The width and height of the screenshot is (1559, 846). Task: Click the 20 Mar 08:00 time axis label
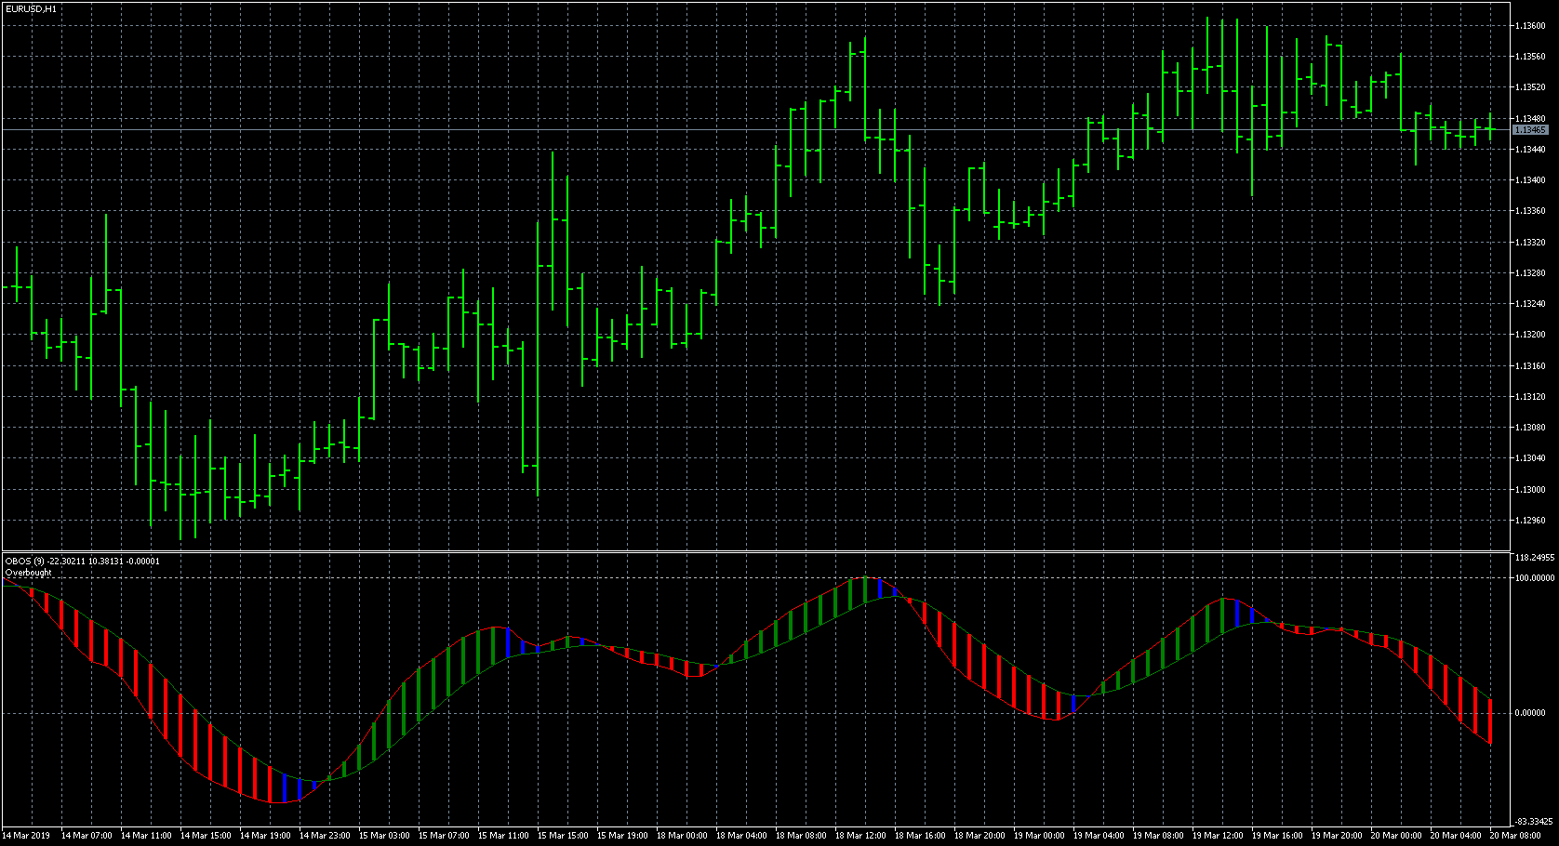(x=1516, y=836)
